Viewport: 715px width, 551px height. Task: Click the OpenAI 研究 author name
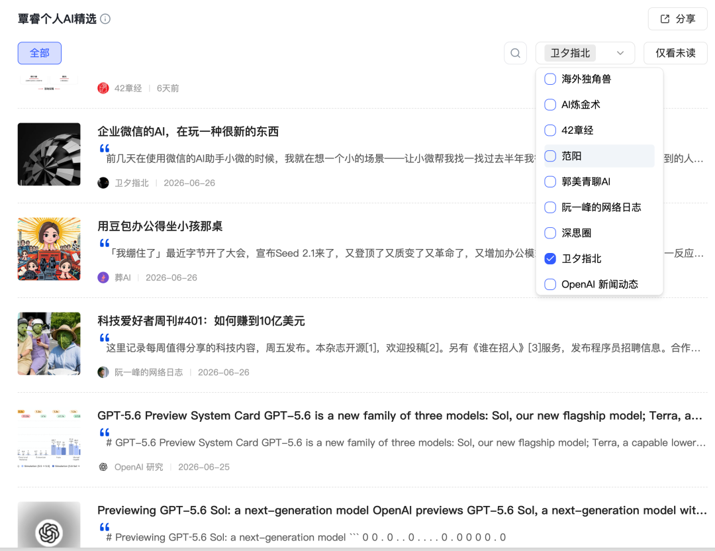(138, 467)
